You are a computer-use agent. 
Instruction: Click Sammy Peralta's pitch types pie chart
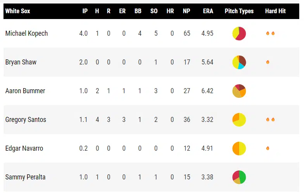(x=239, y=177)
